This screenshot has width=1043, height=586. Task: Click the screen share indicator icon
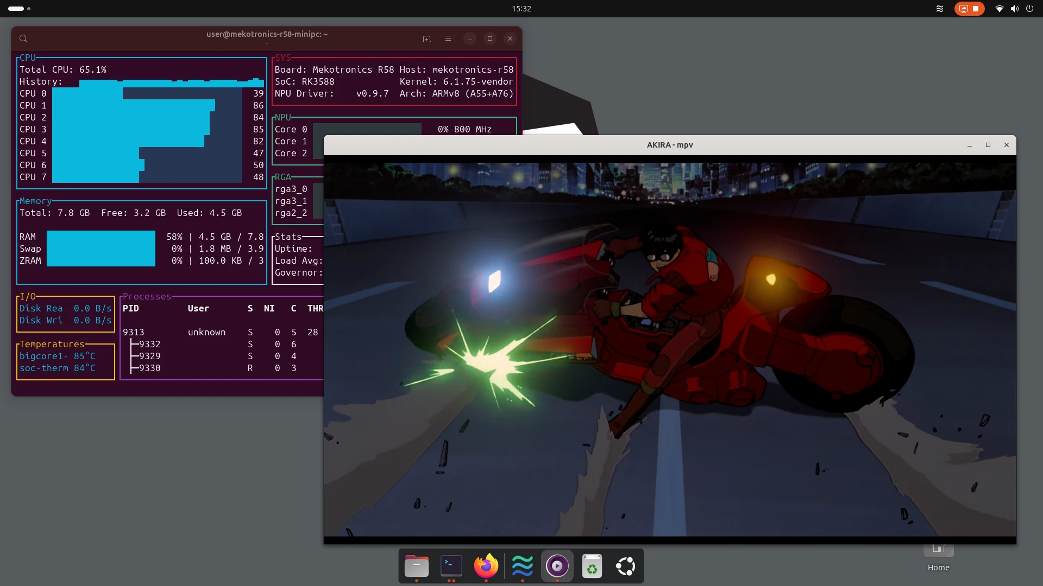pyautogui.click(x=963, y=9)
